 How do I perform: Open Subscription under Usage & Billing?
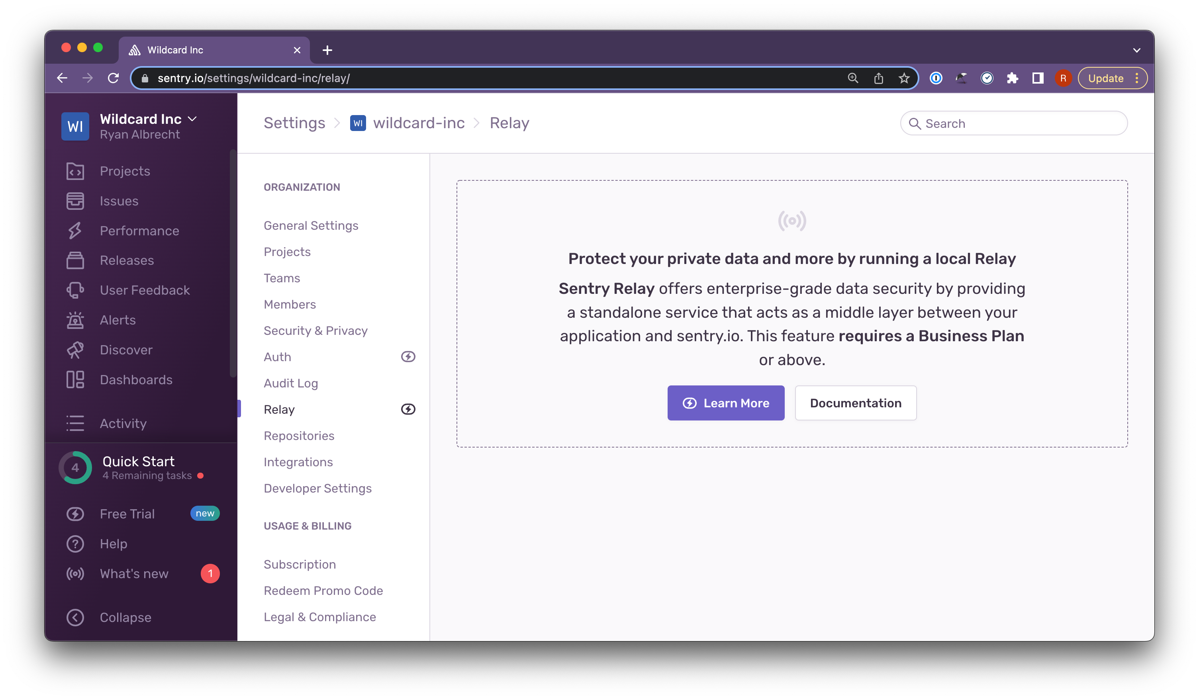(x=300, y=564)
